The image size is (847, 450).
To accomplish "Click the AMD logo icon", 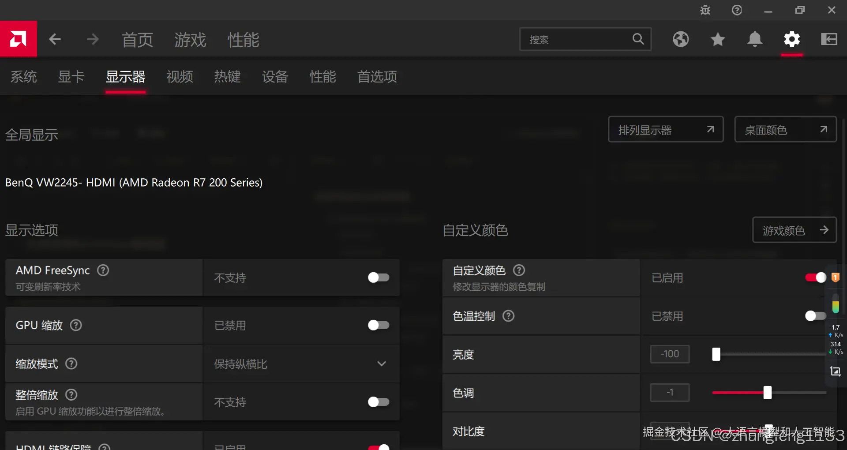I will (18, 39).
